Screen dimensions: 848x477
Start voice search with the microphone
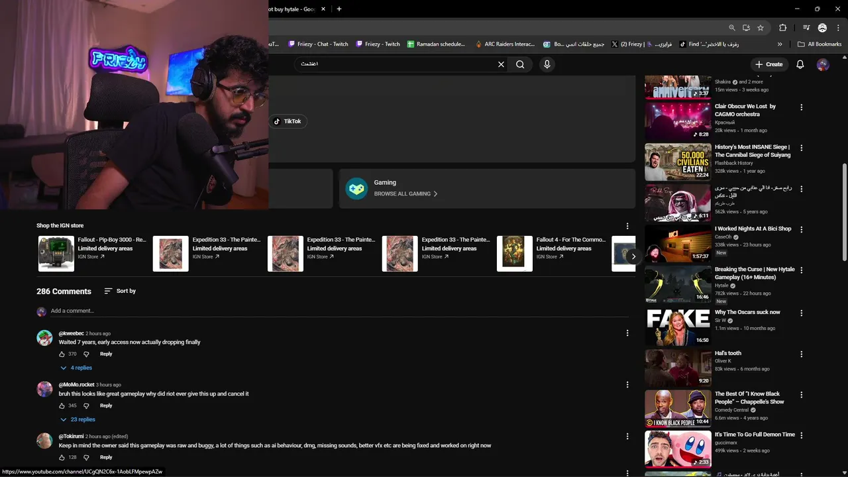pyautogui.click(x=547, y=64)
